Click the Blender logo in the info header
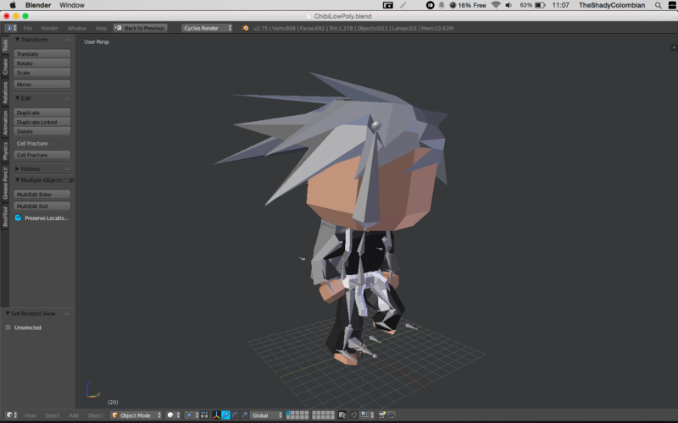 pos(245,28)
